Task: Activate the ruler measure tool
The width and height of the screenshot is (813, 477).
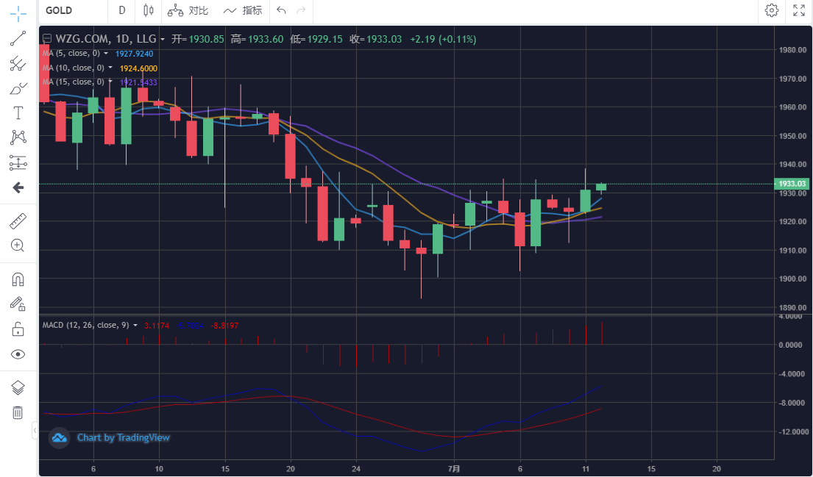Action: 18,220
